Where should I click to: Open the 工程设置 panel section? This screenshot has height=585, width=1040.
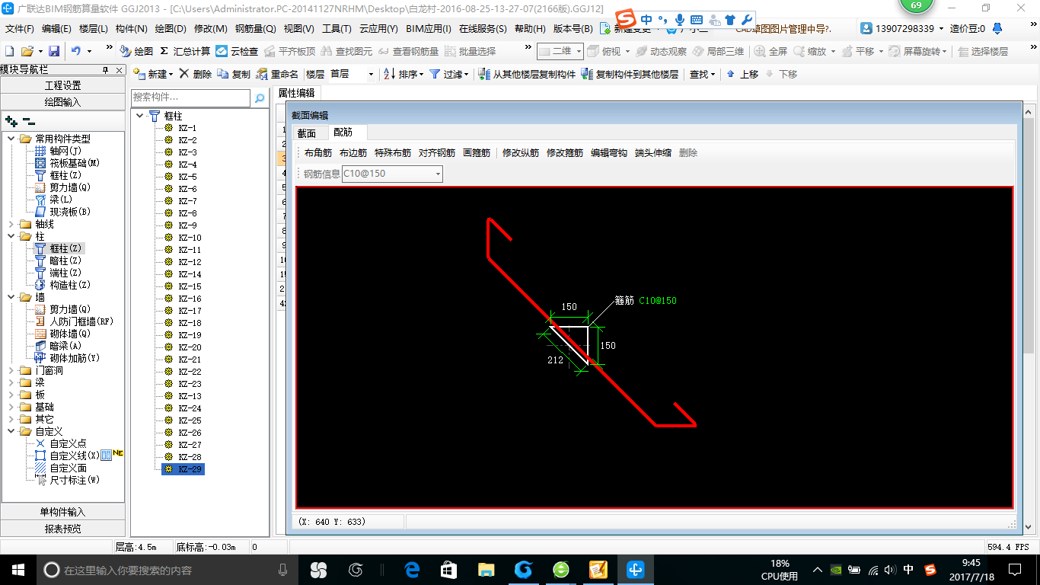[62, 85]
